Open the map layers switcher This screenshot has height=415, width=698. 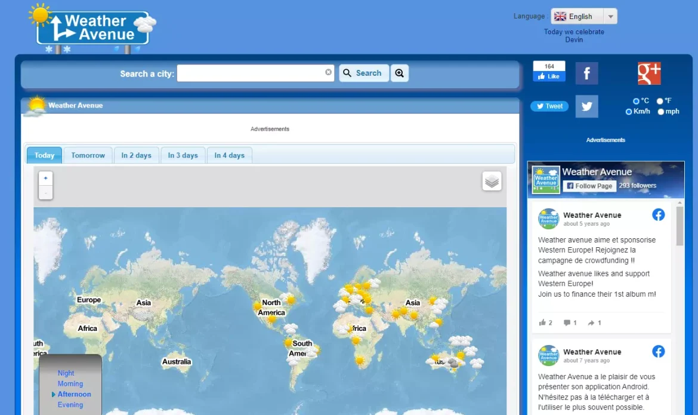492,181
